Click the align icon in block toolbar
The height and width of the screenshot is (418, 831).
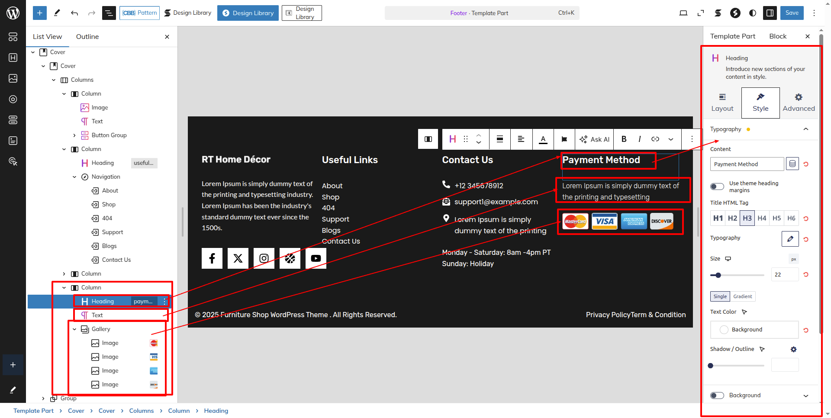(500, 139)
